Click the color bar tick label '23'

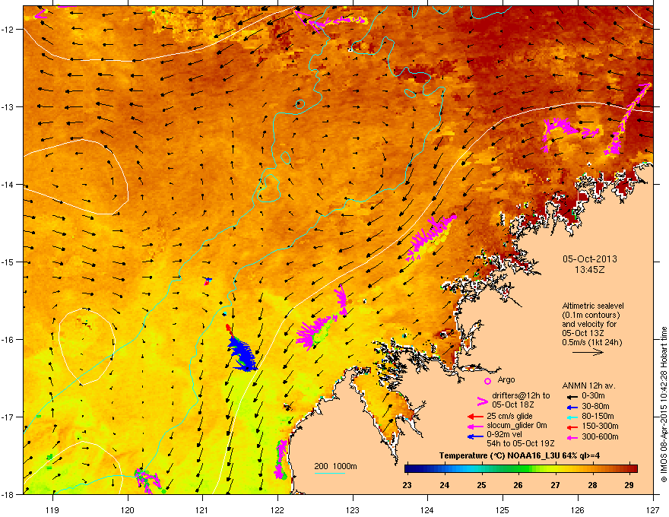click(x=407, y=485)
